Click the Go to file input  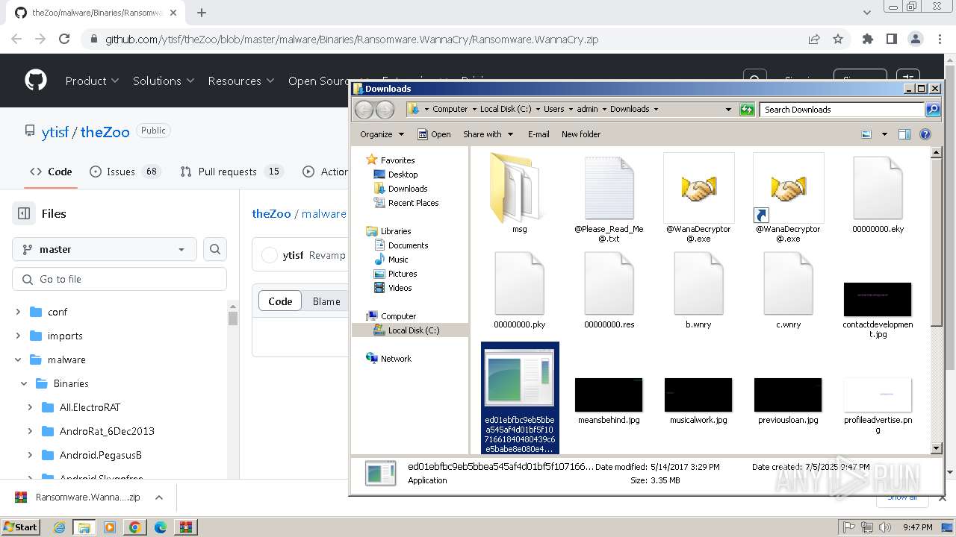[119, 279]
